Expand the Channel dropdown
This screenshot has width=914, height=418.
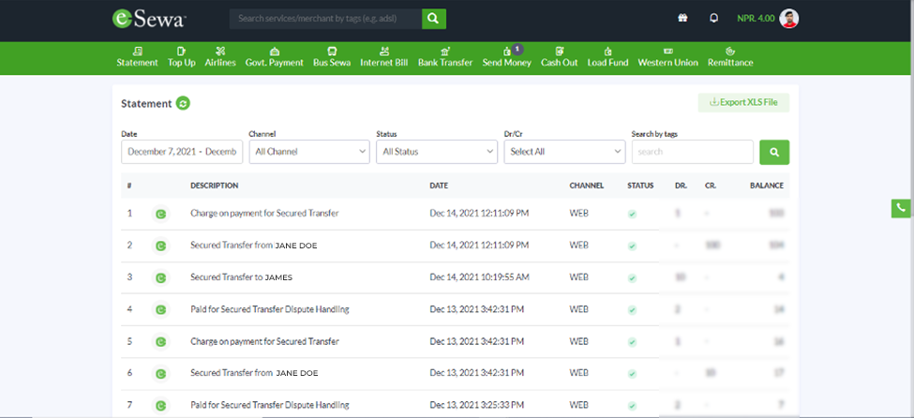pos(309,152)
